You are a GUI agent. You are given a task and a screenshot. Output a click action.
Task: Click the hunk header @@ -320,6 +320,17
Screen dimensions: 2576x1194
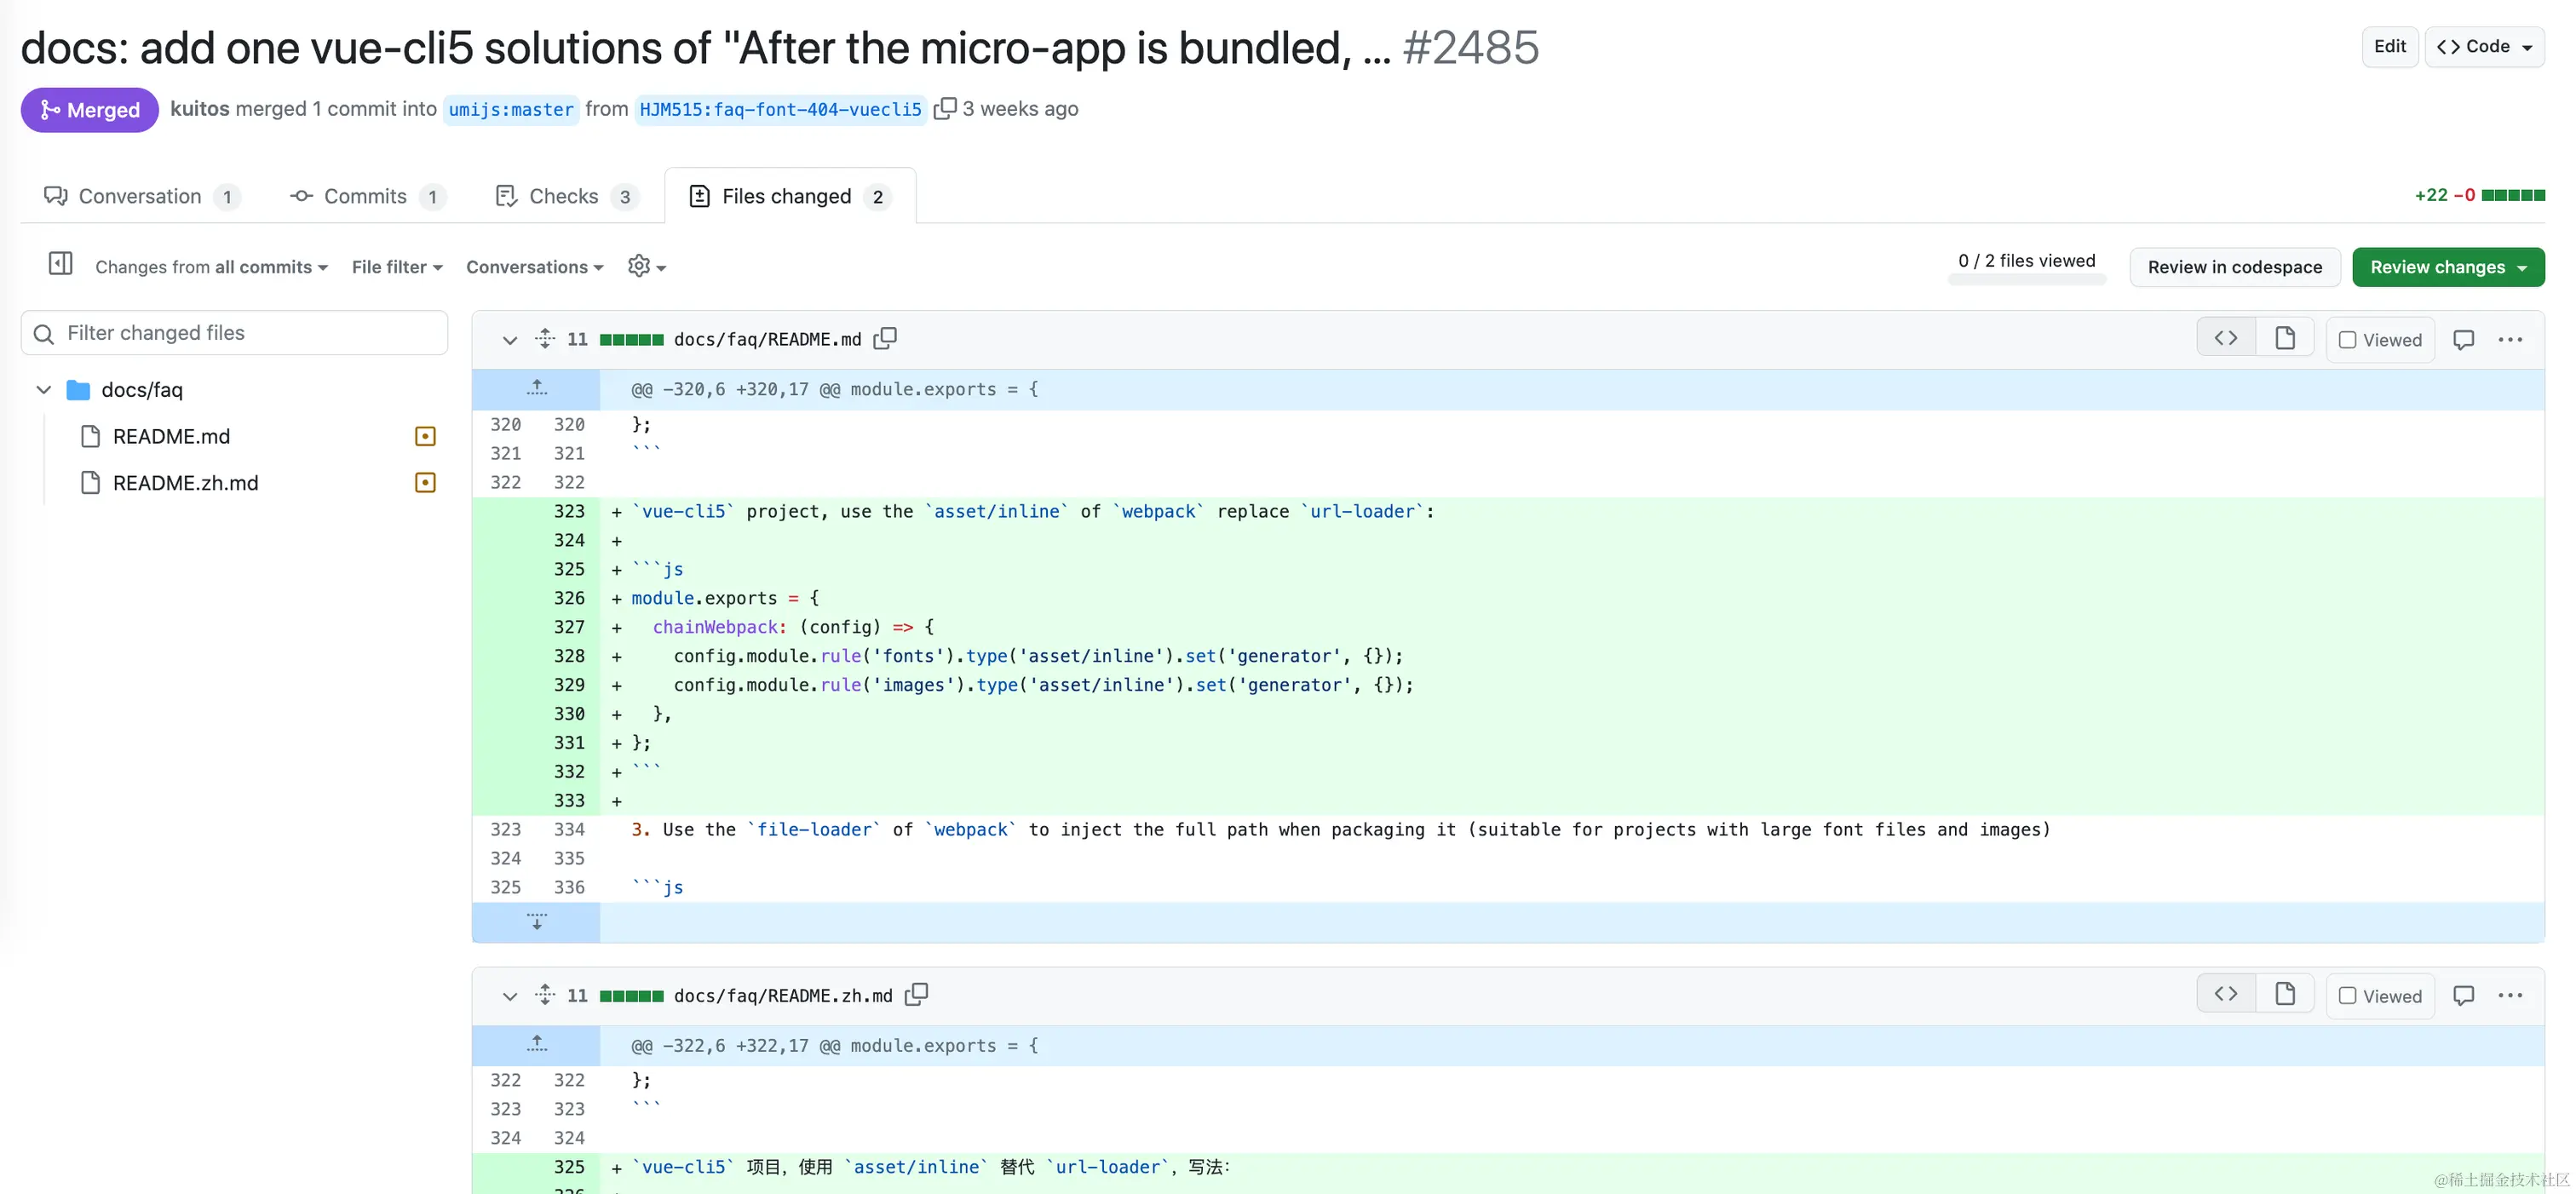click(x=834, y=389)
